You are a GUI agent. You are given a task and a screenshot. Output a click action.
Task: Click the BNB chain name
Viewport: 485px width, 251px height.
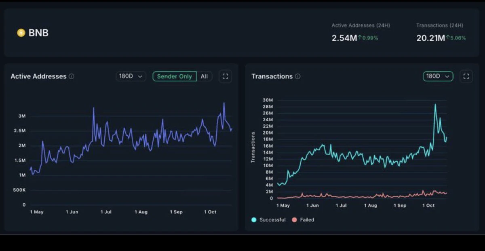tap(38, 33)
